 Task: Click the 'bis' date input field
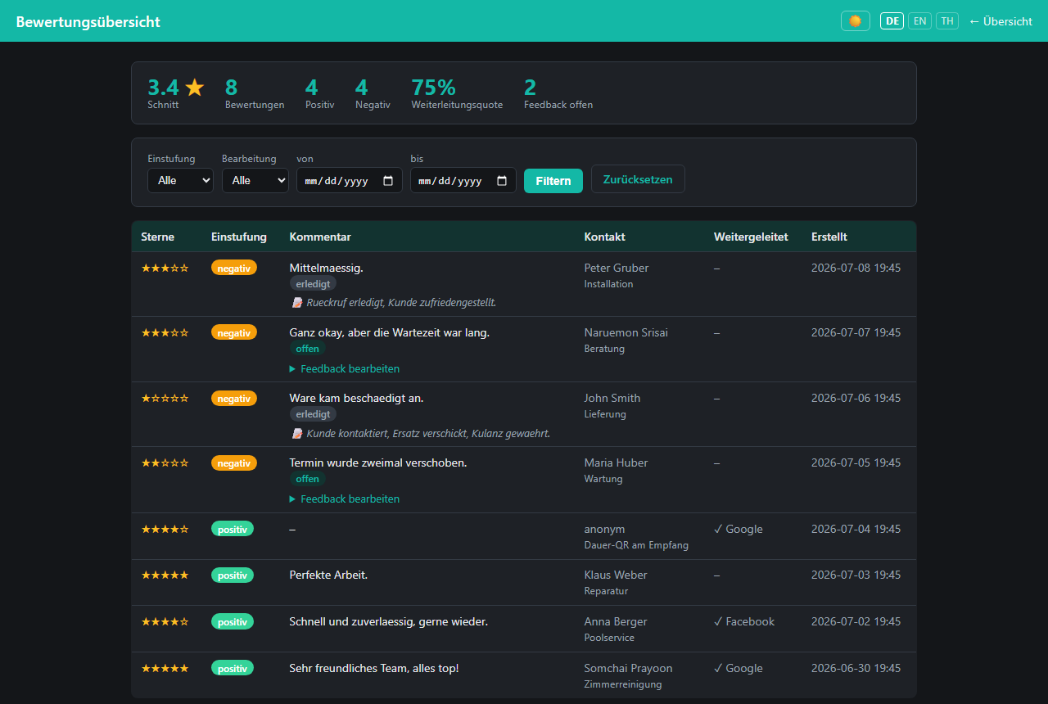[x=463, y=180]
